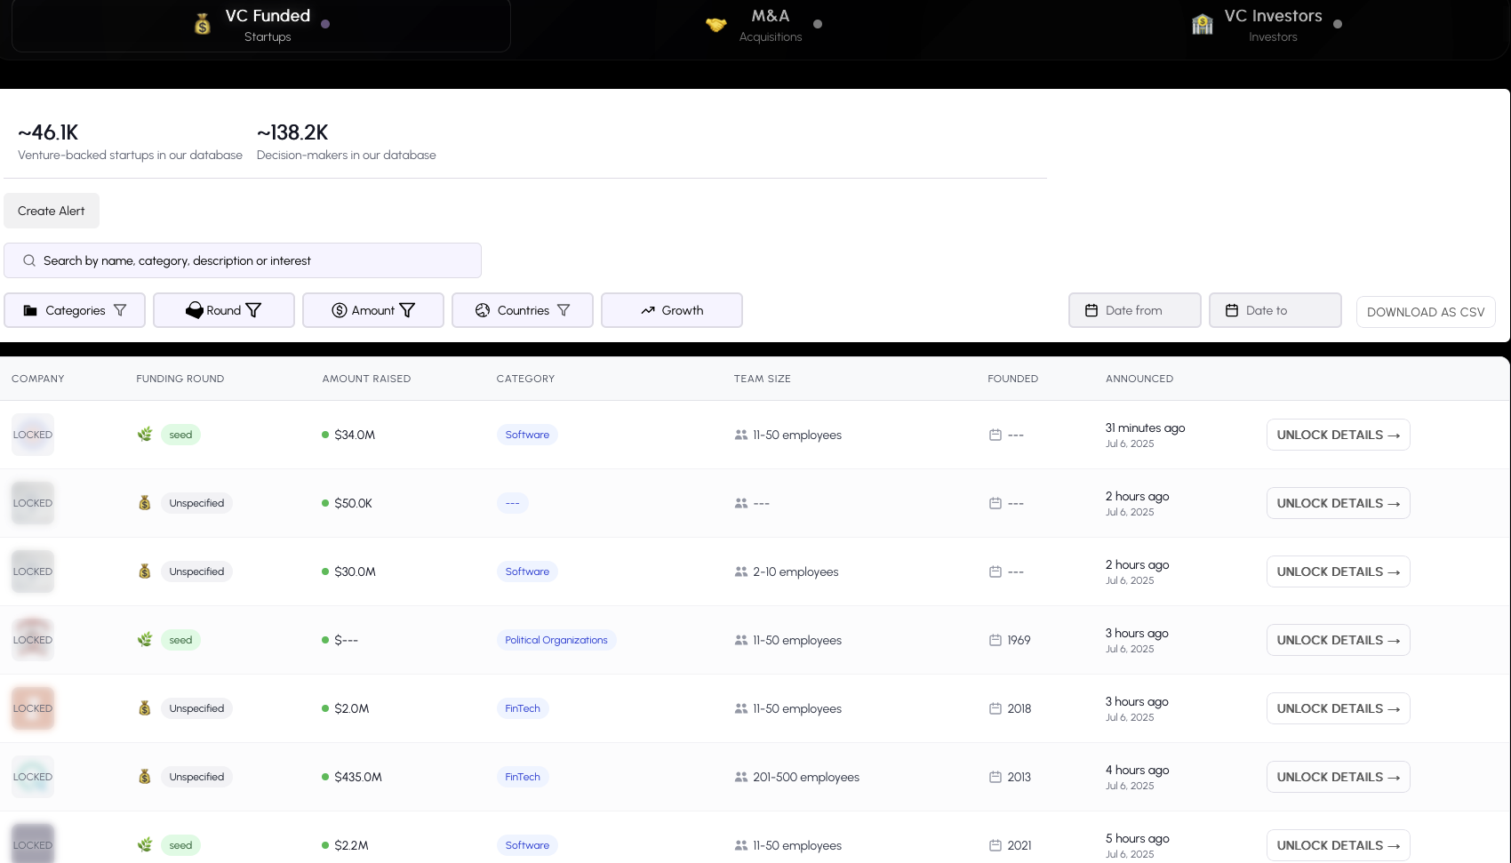Click the folder icon in Categories filter
Viewport: 1511px width, 863px height.
point(30,310)
